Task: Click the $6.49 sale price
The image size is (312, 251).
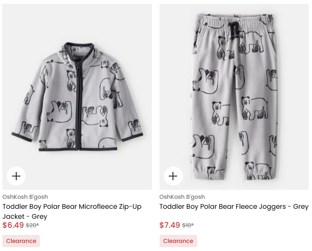Action: pyautogui.click(x=13, y=225)
